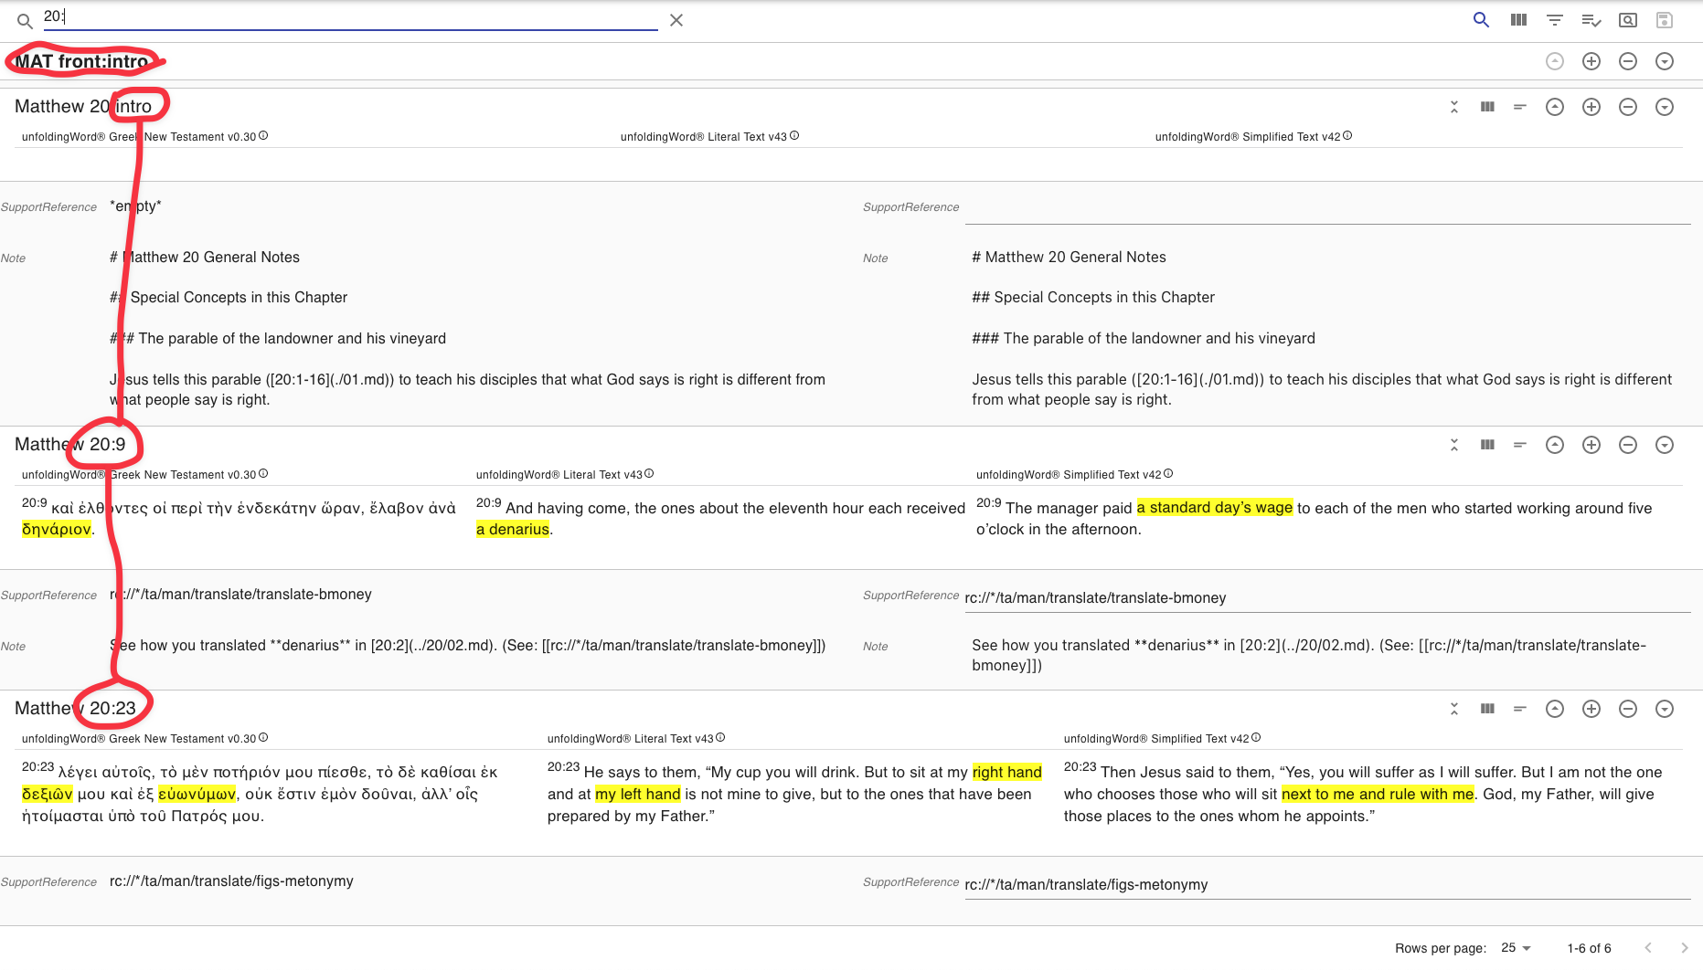This screenshot has height=970, width=1703.
Task: Toggle the short lines view for Matthew 20:intro
Action: [x=1520, y=107]
